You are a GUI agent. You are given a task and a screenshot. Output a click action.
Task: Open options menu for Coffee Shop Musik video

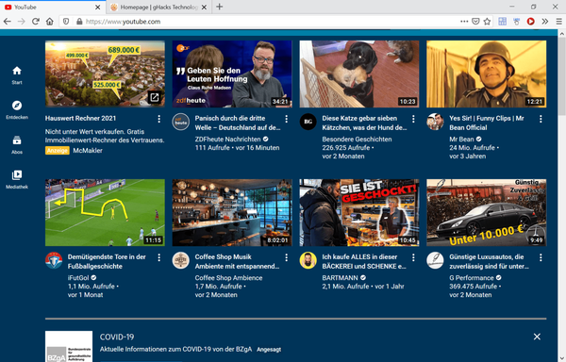[286, 257]
